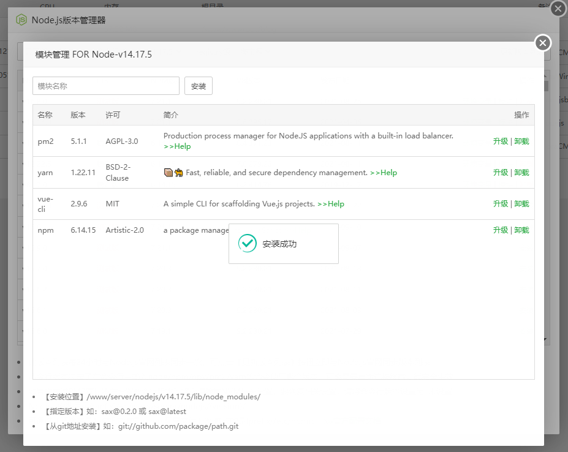Viewport: 568px width, 452px height.
Task: Click the 版本 column header
Action: [78, 115]
